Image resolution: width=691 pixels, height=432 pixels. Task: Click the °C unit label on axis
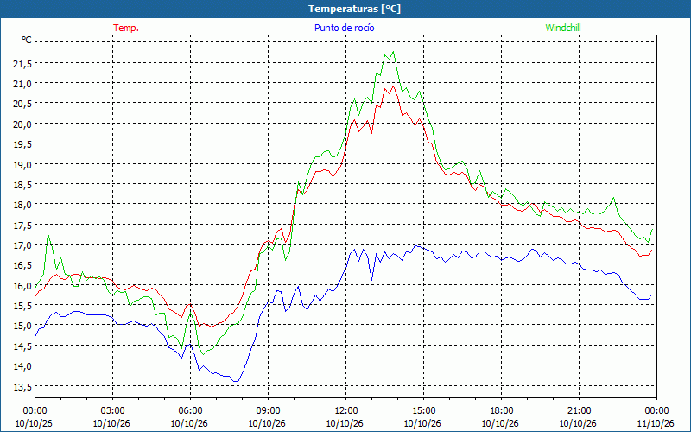[x=27, y=40]
